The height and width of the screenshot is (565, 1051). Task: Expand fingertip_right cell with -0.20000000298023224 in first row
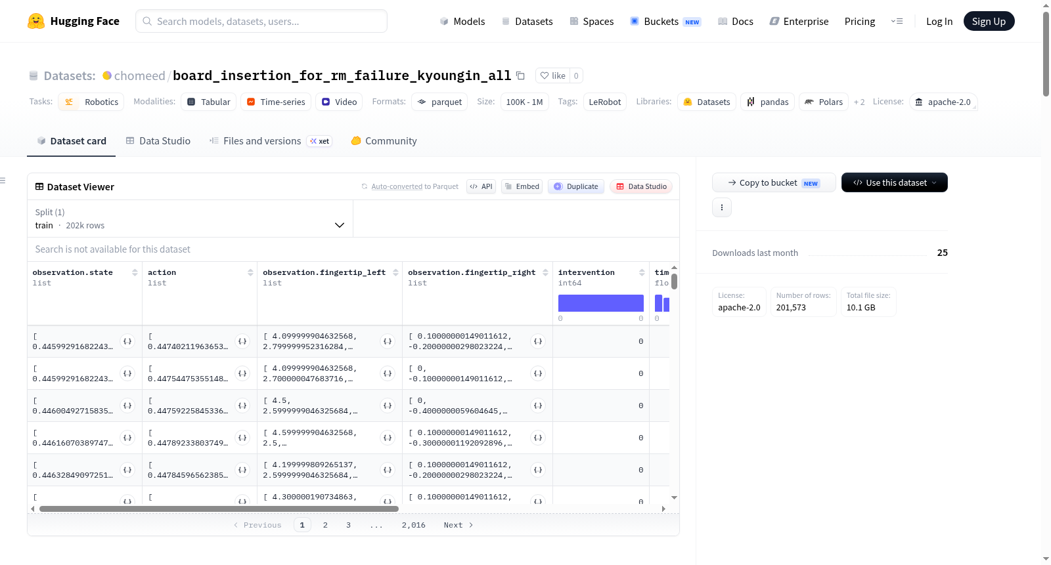(538, 341)
